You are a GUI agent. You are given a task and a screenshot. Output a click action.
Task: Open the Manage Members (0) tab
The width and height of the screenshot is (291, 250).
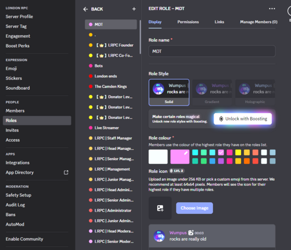[258, 22]
